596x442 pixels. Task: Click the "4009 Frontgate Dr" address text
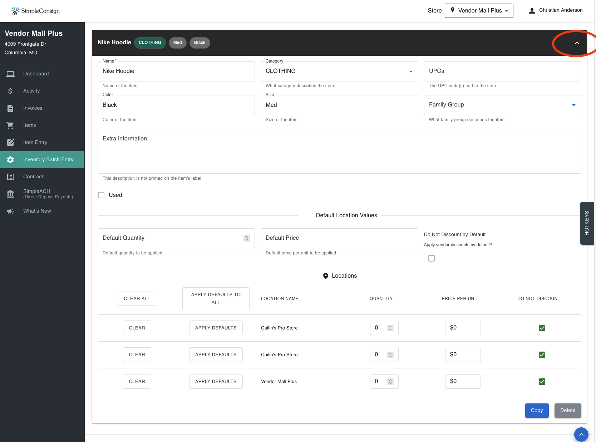25,44
